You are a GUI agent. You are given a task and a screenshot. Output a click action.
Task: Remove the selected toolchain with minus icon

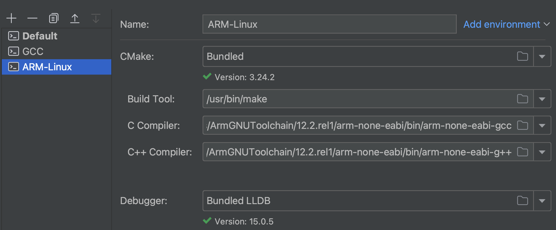point(32,18)
